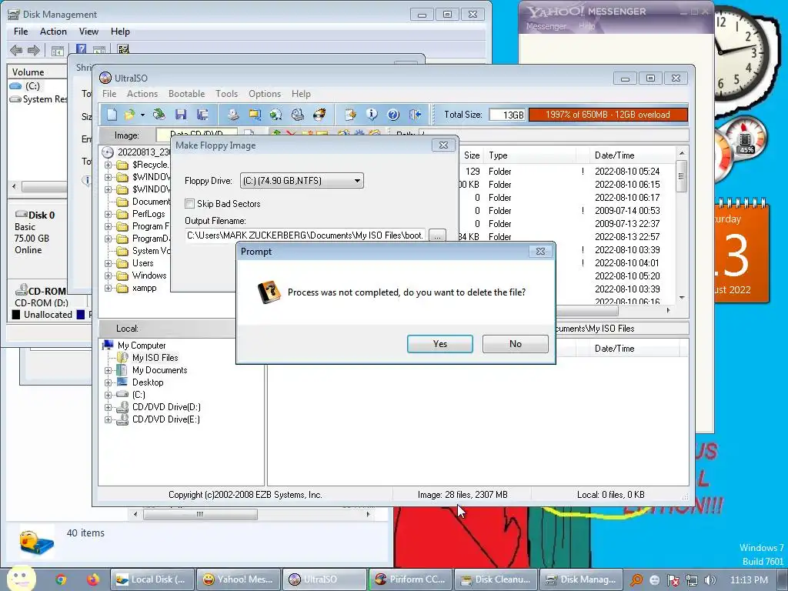The height and width of the screenshot is (591, 788).
Task: Click the volume speaker icon in system tray
Action: pos(710,580)
